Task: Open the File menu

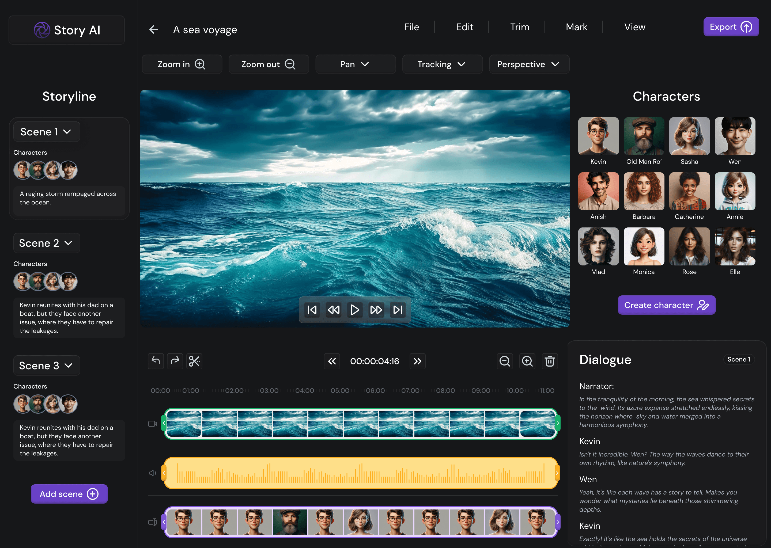Action: click(411, 27)
